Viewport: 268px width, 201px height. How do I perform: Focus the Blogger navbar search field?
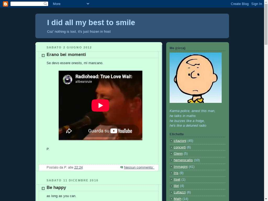(29, 4)
